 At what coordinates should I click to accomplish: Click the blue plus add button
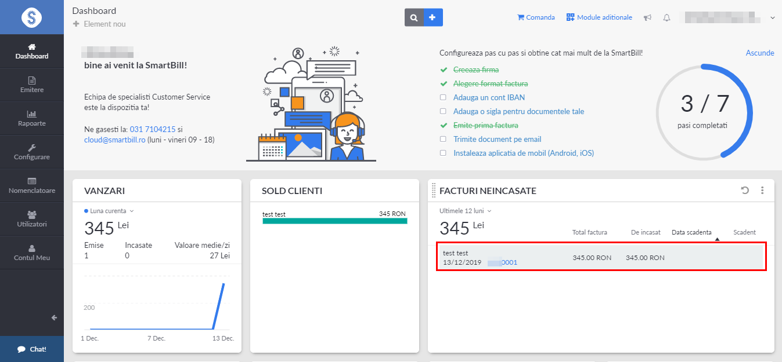click(x=433, y=18)
